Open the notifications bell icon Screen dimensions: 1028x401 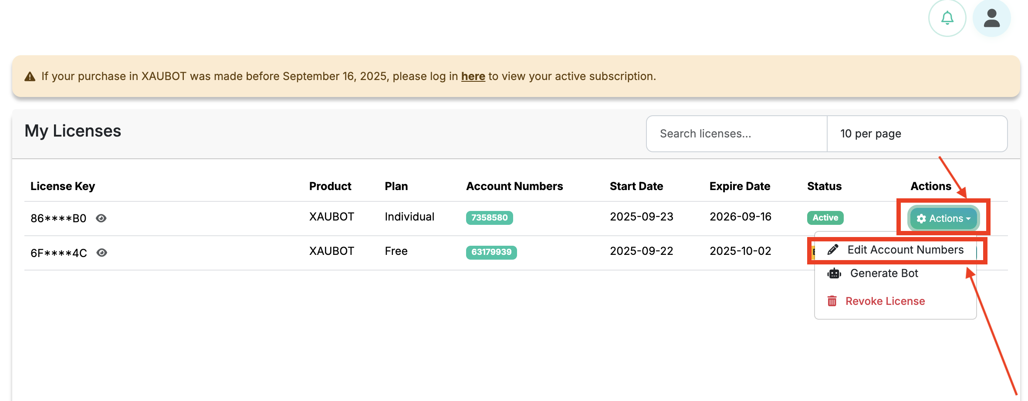coord(947,18)
